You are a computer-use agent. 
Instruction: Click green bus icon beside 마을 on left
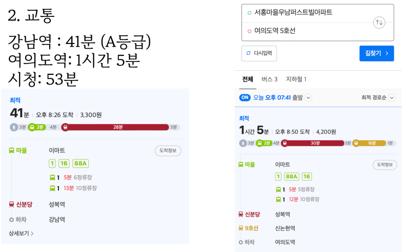point(12,150)
